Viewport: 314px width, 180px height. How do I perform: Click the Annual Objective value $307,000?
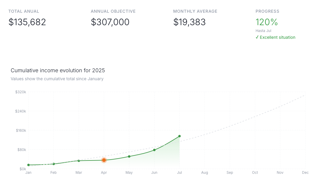point(110,22)
